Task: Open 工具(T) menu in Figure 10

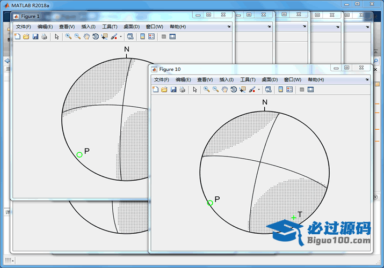Action: (x=248, y=80)
